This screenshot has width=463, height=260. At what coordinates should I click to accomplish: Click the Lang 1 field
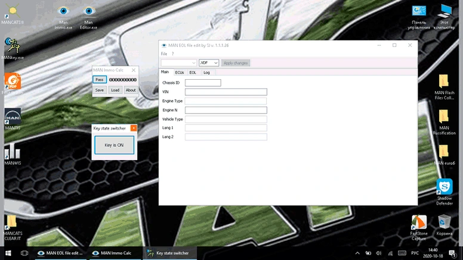pos(226,128)
